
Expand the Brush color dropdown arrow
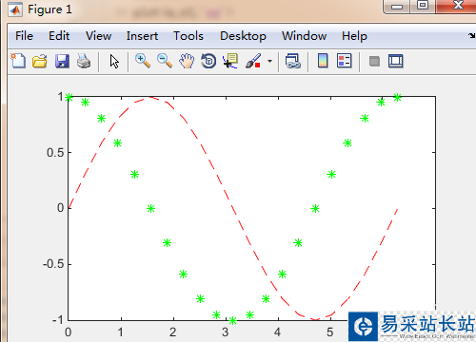click(269, 61)
